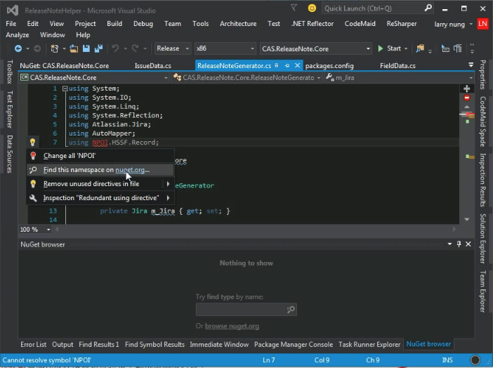Click the editor vertical scrollbar thumb

point(467,114)
